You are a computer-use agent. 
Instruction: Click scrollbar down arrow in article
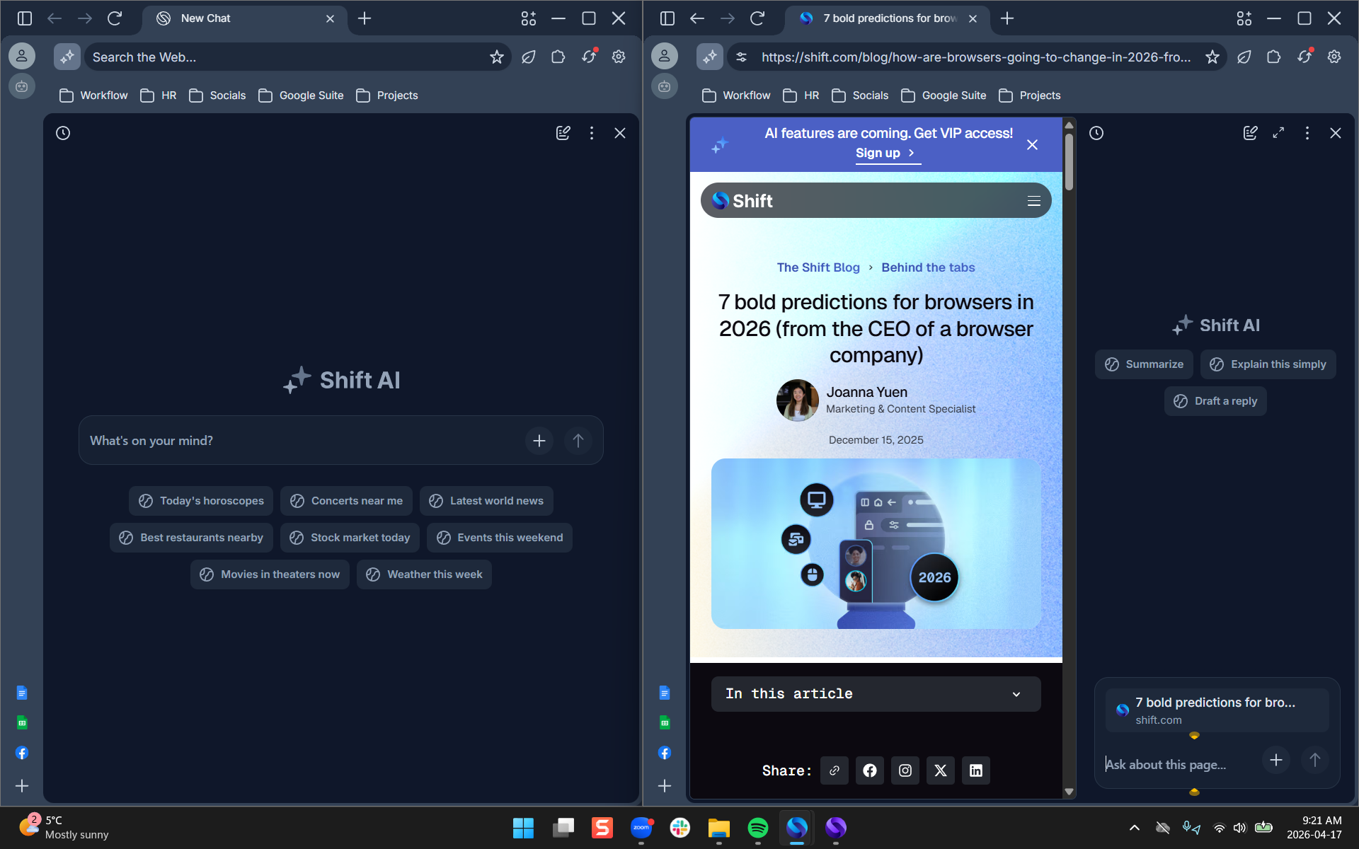pyautogui.click(x=1069, y=792)
